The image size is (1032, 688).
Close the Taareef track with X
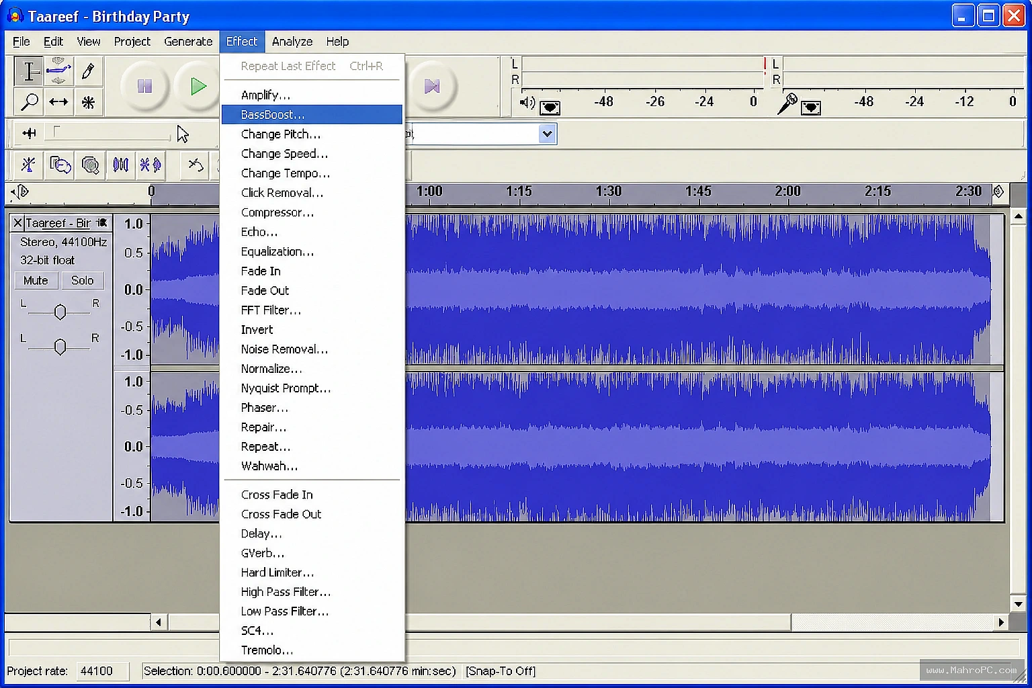pyautogui.click(x=17, y=222)
